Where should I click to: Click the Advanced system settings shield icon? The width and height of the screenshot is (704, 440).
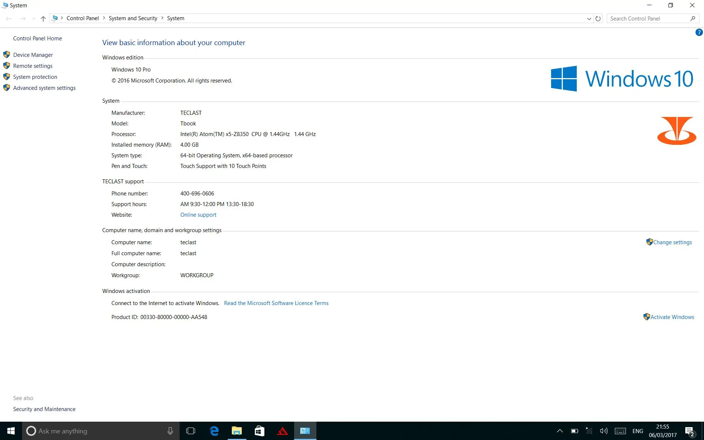(7, 88)
